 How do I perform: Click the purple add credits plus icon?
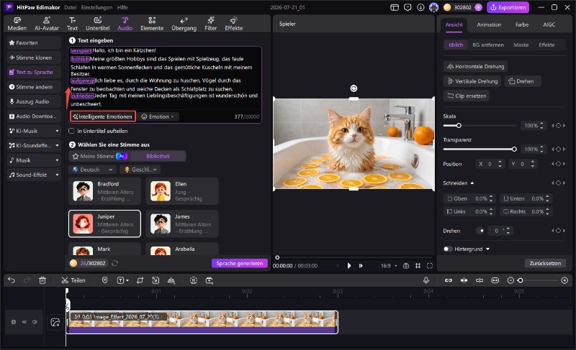click(478, 7)
